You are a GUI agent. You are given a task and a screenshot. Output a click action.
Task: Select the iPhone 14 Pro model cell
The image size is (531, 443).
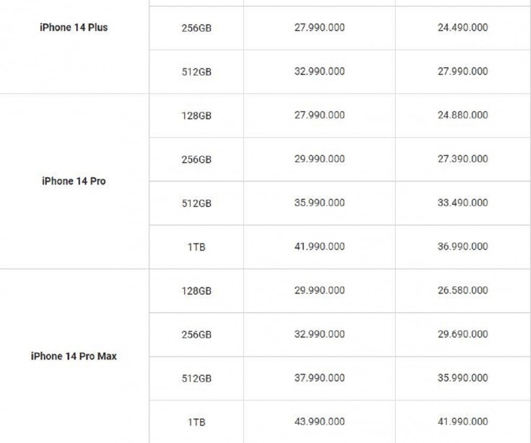click(74, 181)
